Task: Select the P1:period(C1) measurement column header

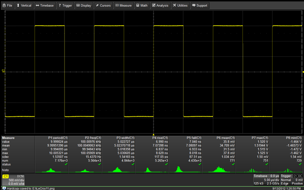Action: (x=58, y=138)
